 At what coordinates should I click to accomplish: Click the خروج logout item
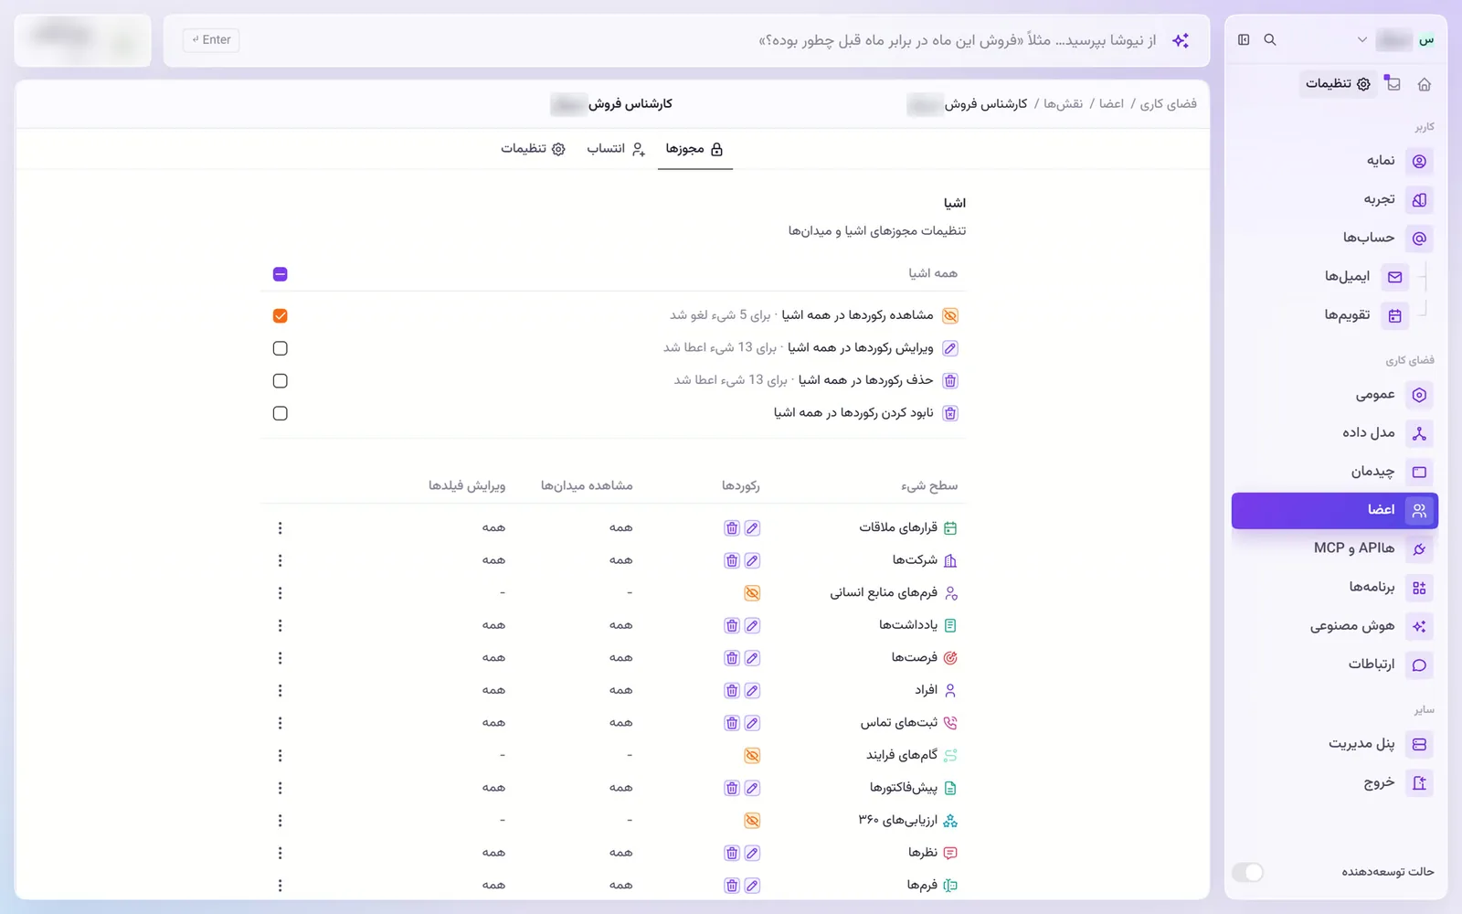pyautogui.click(x=1334, y=783)
